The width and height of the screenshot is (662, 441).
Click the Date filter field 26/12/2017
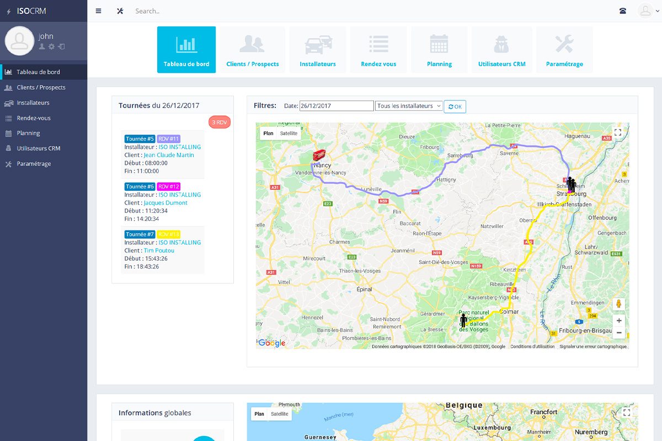tap(337, 106)
